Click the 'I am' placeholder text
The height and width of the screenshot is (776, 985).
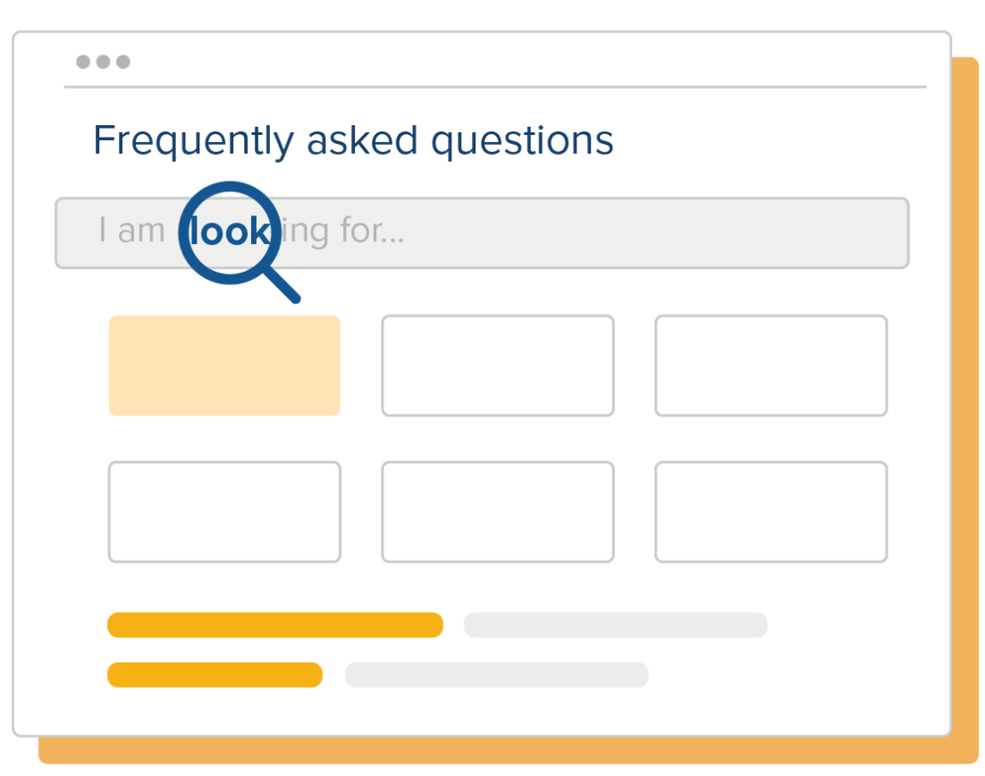131,232
